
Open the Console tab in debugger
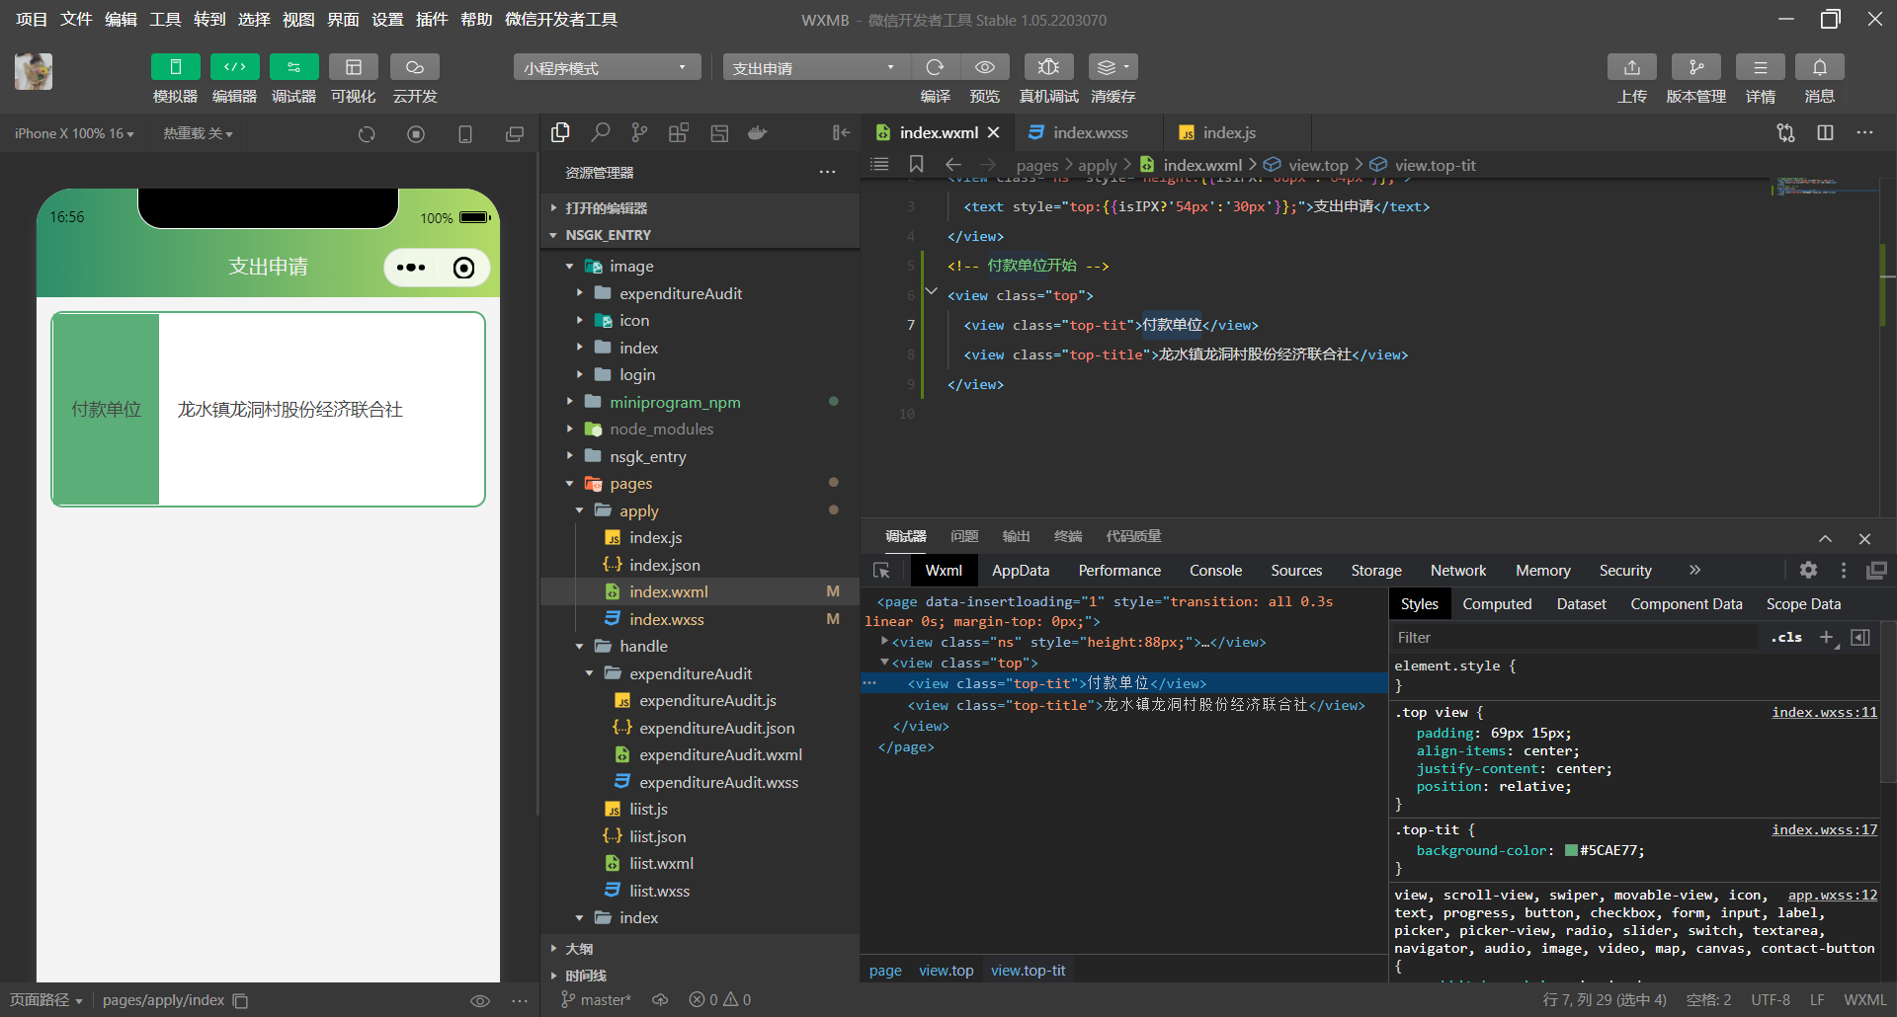click(x=1215, y=571)
